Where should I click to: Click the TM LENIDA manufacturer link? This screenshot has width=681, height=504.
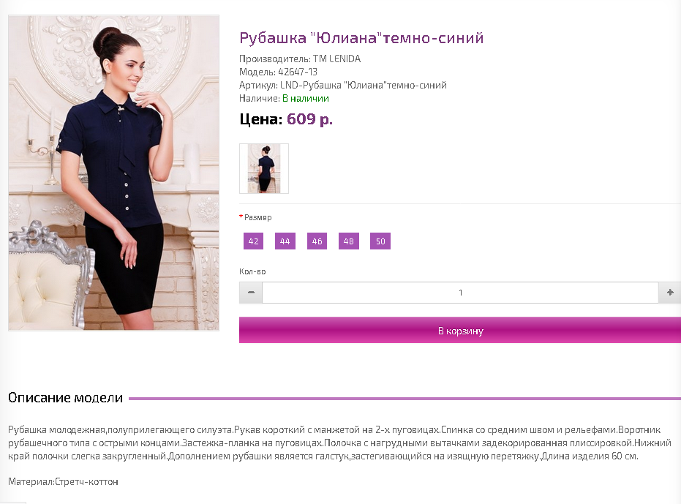tap(337, 59)
